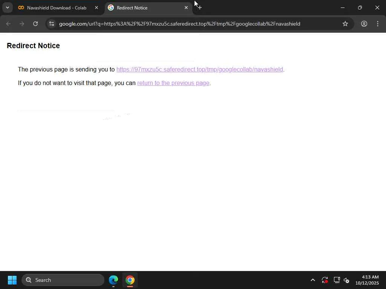Bookmark this page with star icon
386x289 pixels.
345,24
